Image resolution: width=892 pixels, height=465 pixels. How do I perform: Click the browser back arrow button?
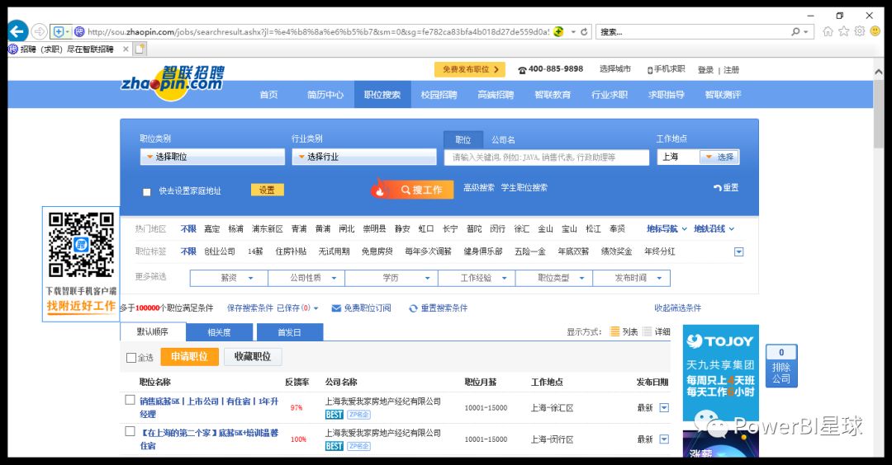click(x=17, y=31)
